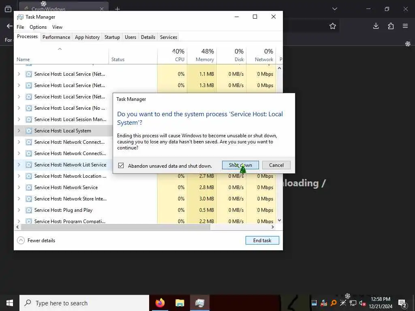Expand Service Host: Local System row
415x311 pixels.
coord(19,131)
